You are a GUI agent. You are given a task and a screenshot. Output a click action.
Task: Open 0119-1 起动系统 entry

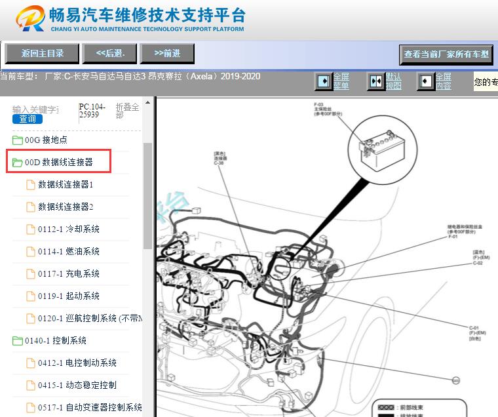tap(69, 296)
